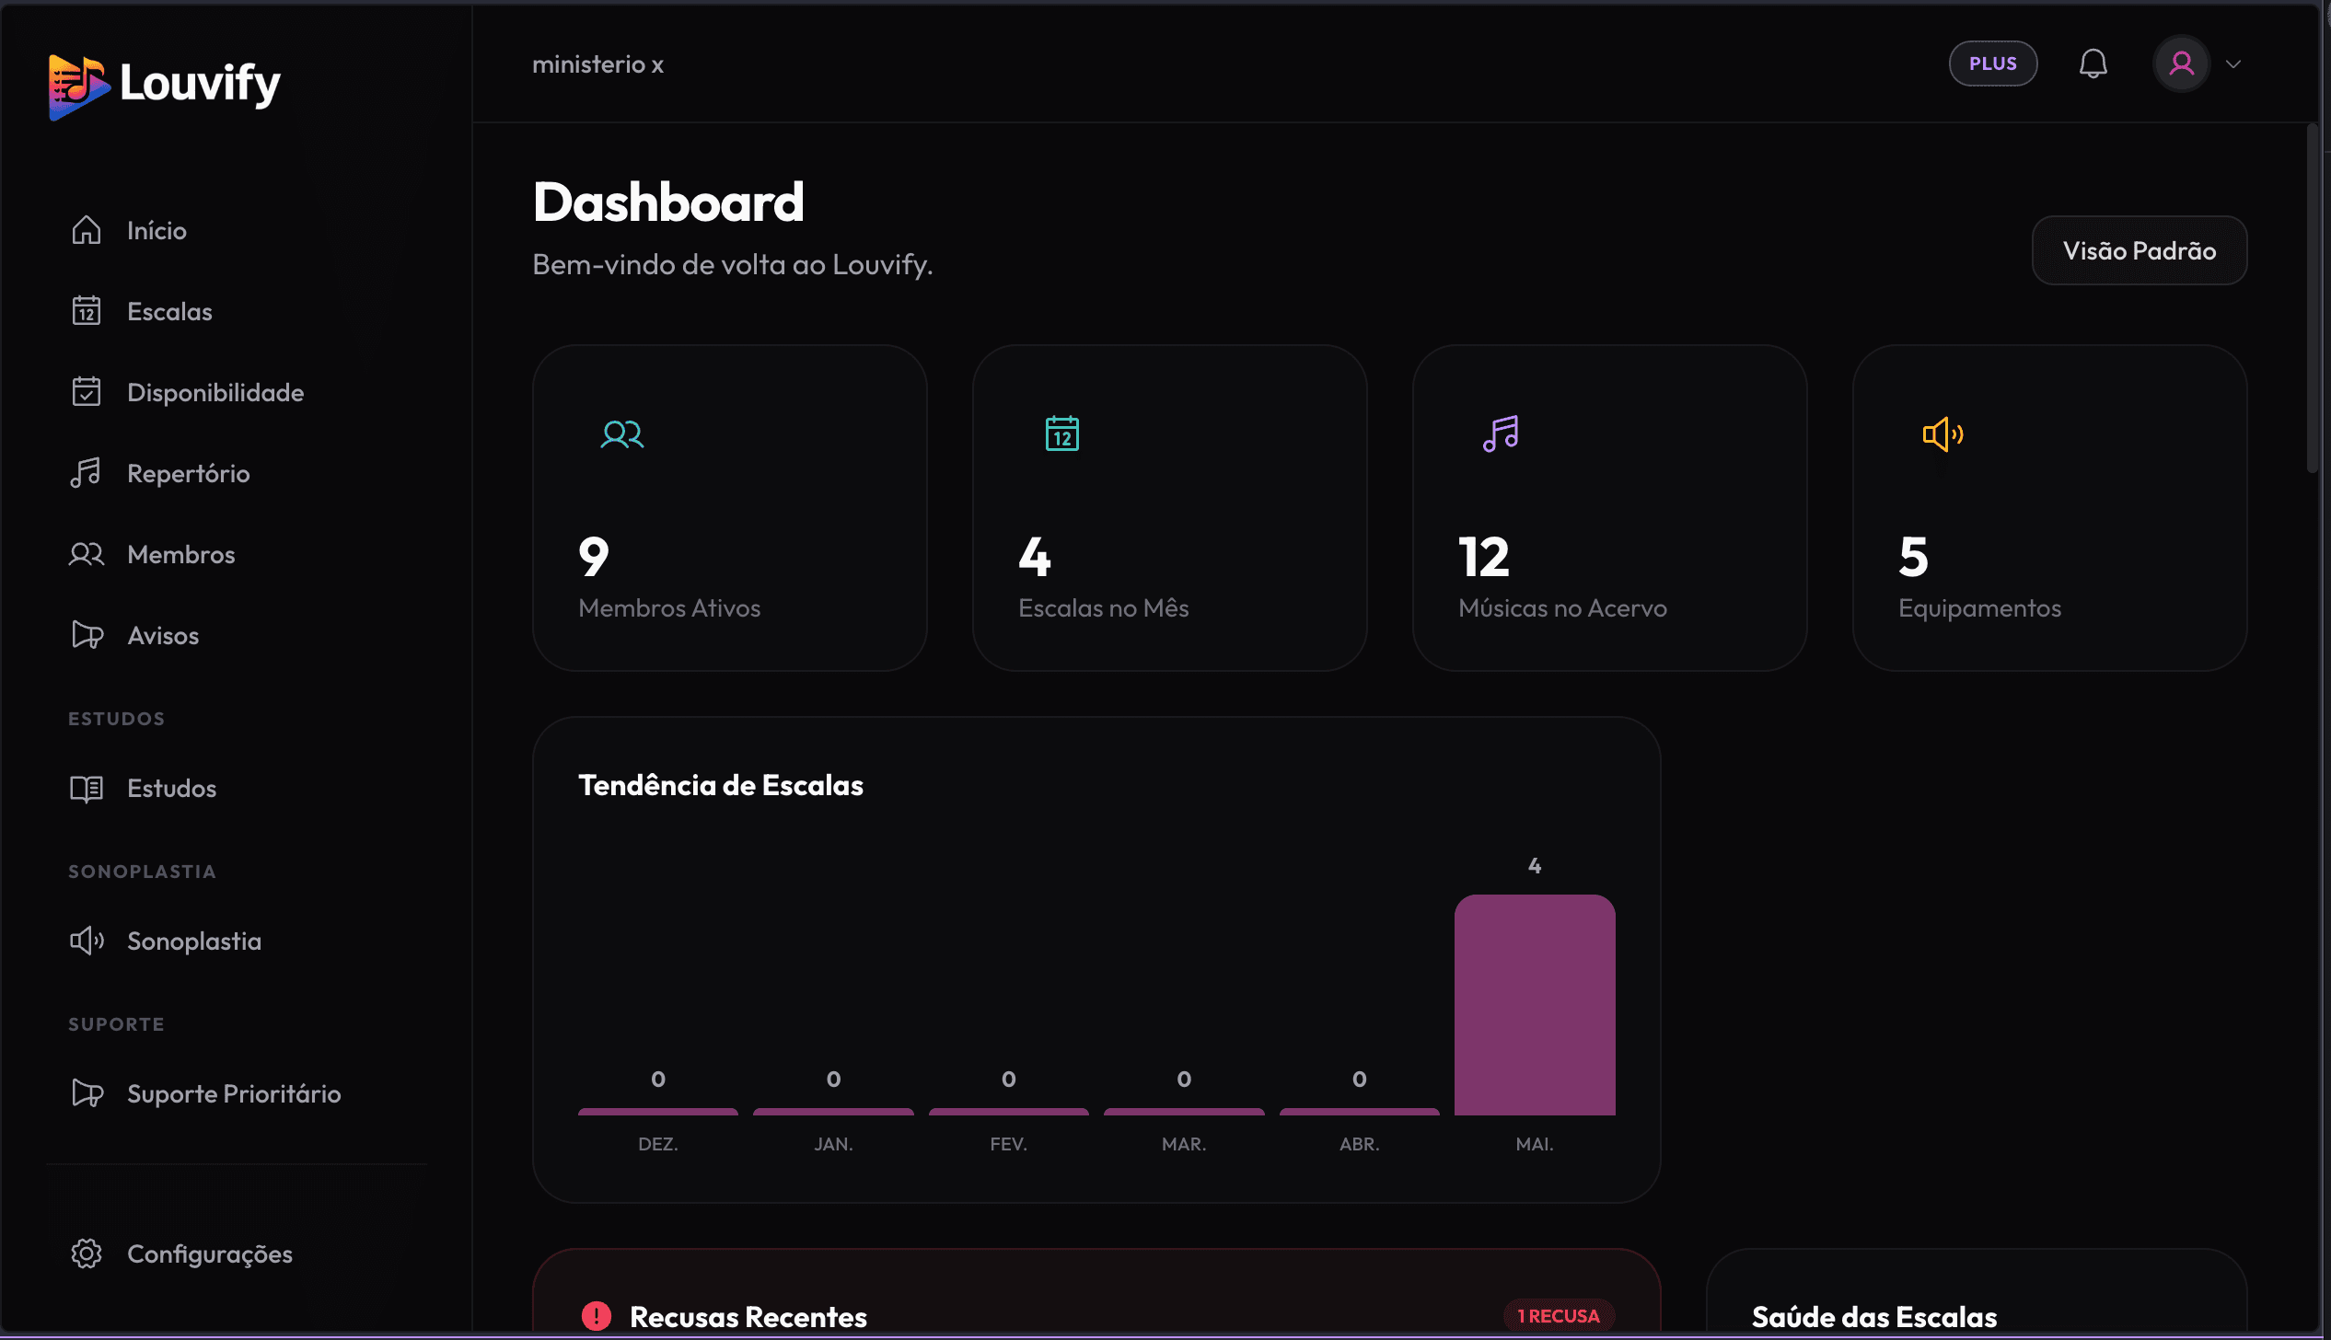Click the MAI. bar in chart
The width and height of the screenshot is (2331, 1340).
(x=1534, y=1005)
